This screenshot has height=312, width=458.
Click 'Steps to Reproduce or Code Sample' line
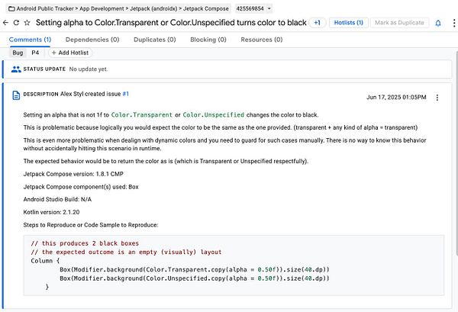(91, 225)
